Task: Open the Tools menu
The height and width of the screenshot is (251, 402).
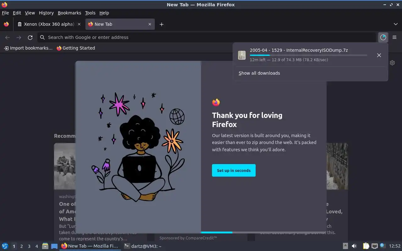Action: coord(90,13)
